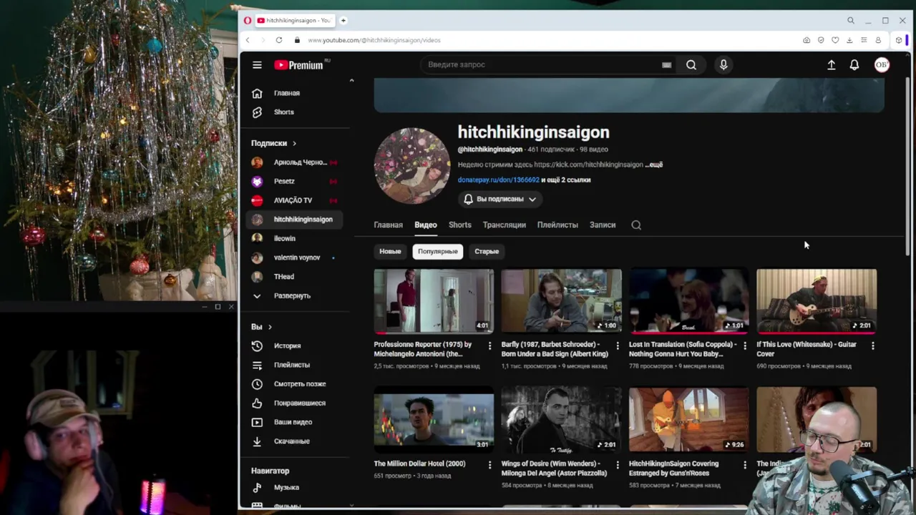Screen dimensions: 916x515
Task: Open options for Million Dollar Hotel video
Action: (x=489, y=465)
